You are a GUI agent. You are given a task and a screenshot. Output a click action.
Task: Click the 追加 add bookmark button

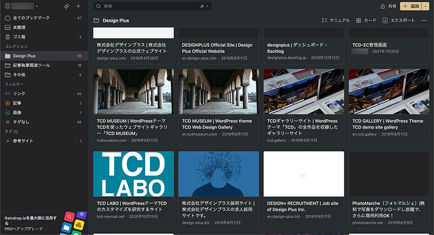point(411,6)
